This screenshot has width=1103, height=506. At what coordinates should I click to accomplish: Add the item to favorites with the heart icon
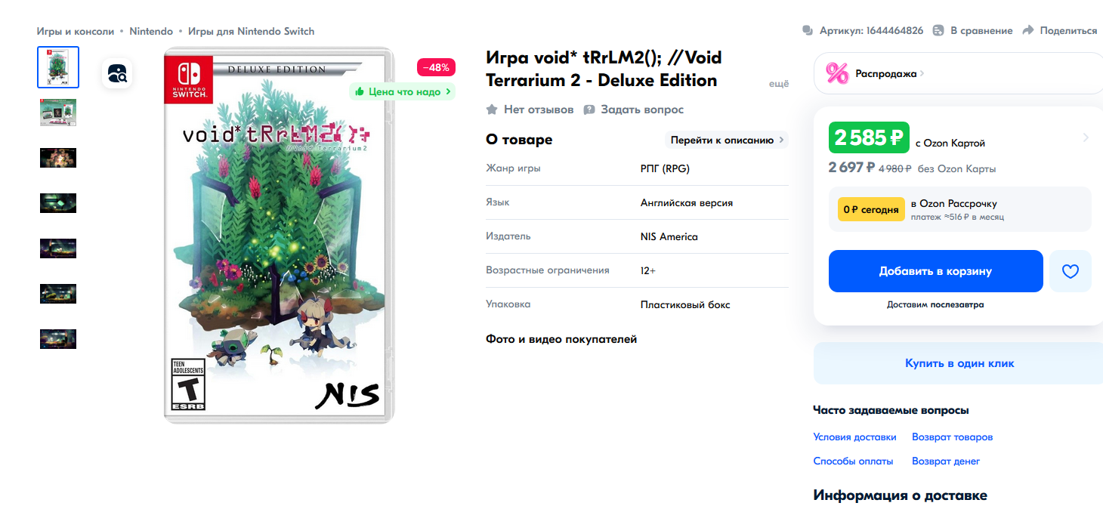click(x=1070, y=271)
